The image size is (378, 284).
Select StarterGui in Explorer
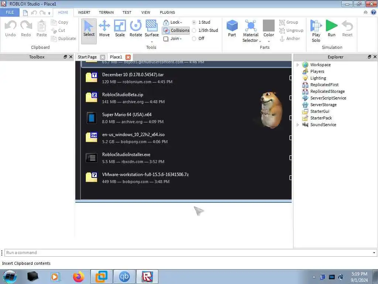tap(320, 111)
